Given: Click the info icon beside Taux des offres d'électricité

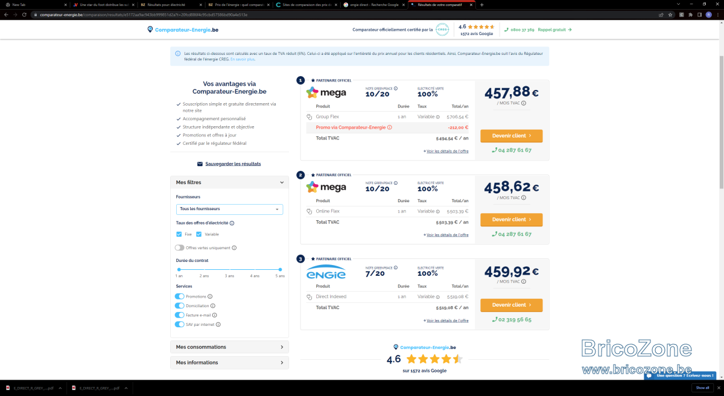Looking at the screenshot, I should 232,223.
